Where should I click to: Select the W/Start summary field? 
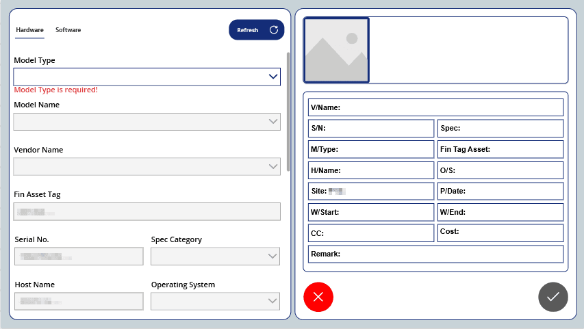tap(371, 212)
